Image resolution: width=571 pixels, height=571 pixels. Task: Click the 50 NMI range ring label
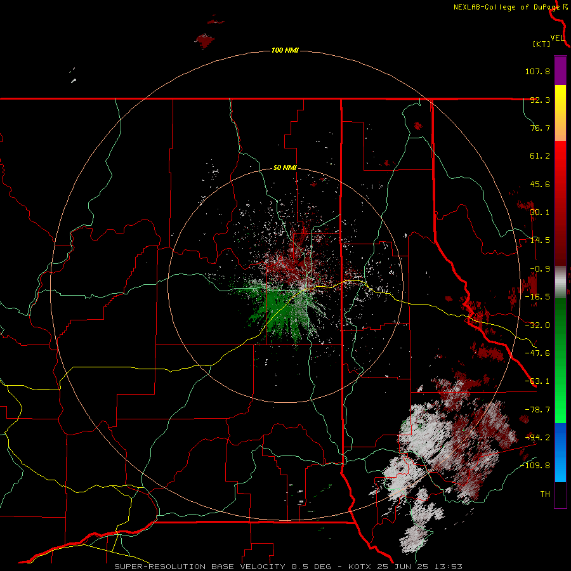pyautogui.click(x=285, y=168)
